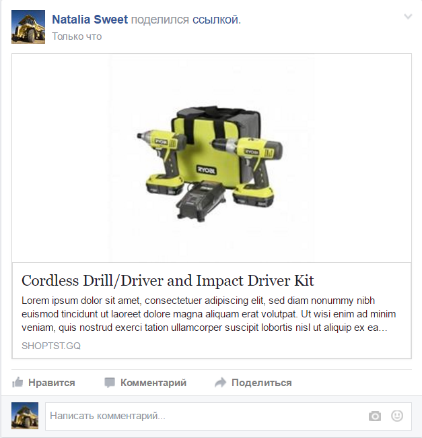Click the share arrow icon
This screenshot has height=438, width=422.
click(220, 383)
